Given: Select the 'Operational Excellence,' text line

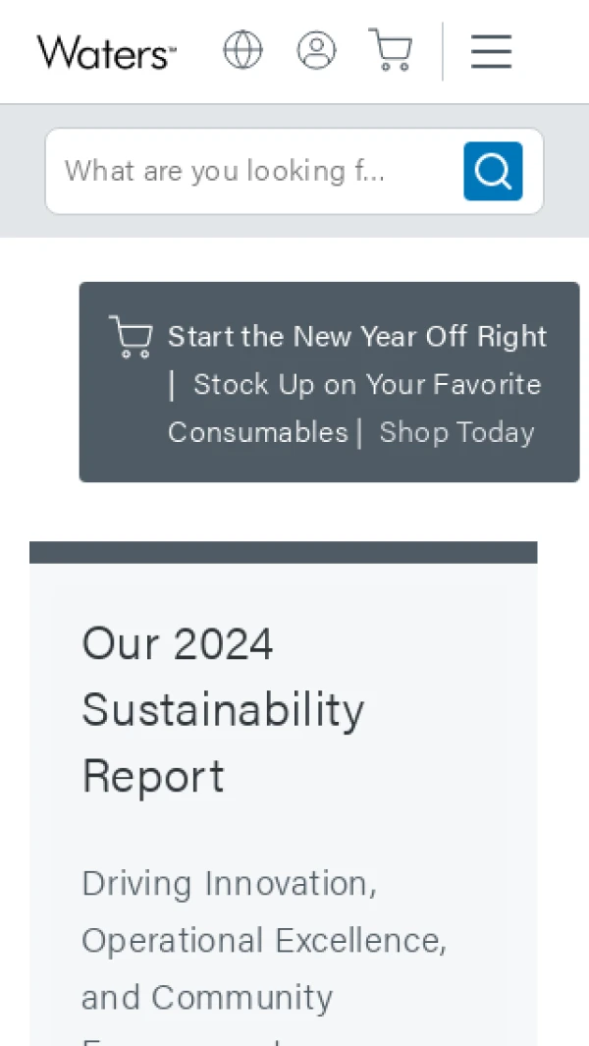Looking at the screenshot, I should [264, 940].
